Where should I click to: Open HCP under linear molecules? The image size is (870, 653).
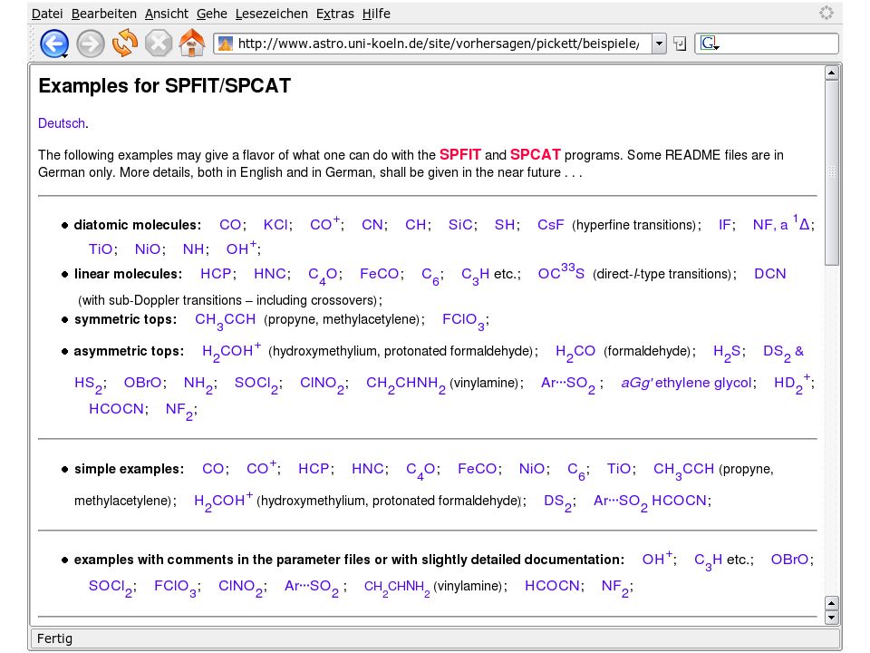pos(216,274)
